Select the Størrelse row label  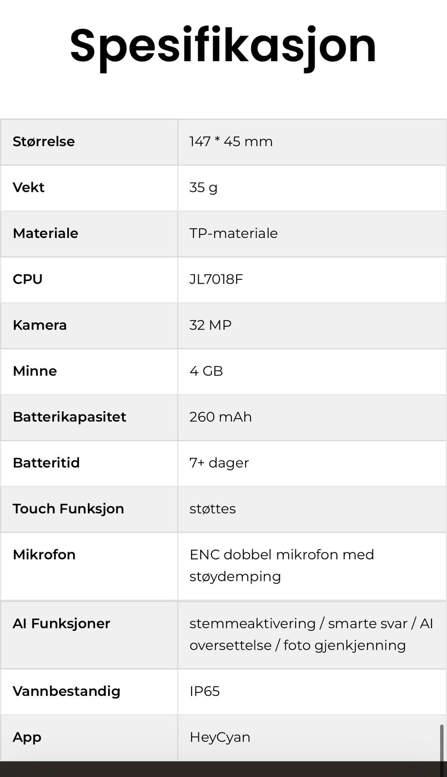click(44, 142)
